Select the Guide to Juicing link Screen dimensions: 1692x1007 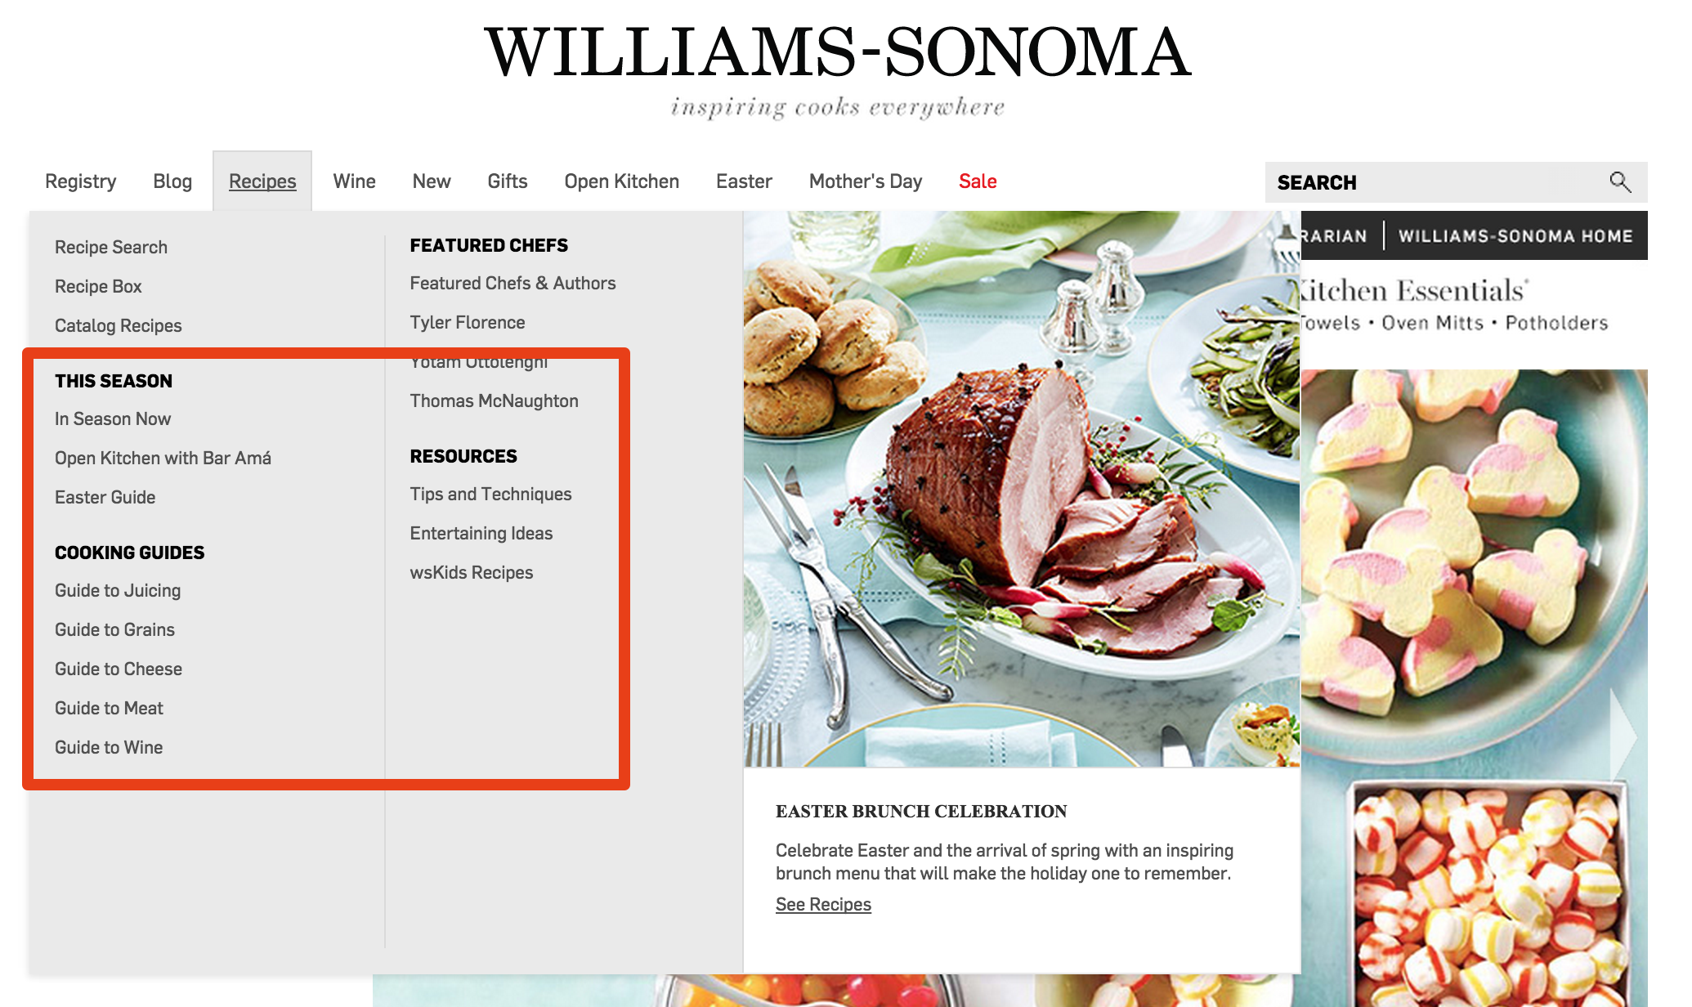(x=118, y=590)
